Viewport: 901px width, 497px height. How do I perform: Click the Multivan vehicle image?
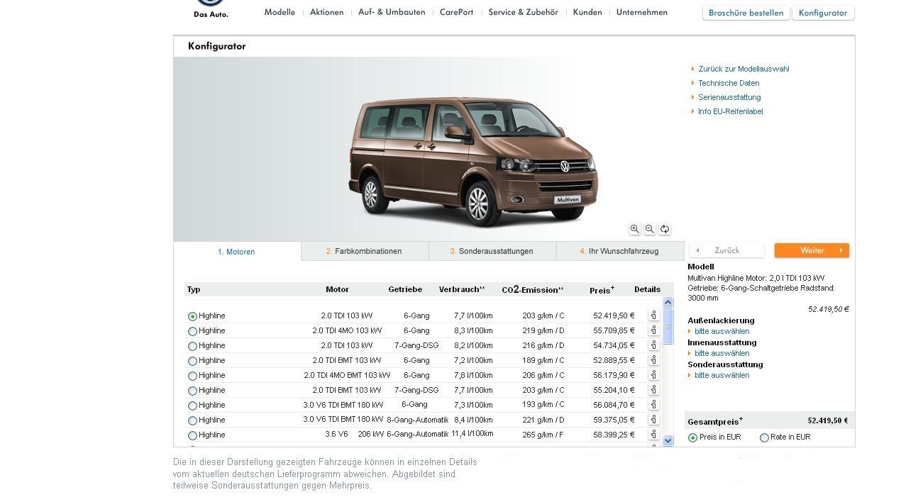(473, 162)
